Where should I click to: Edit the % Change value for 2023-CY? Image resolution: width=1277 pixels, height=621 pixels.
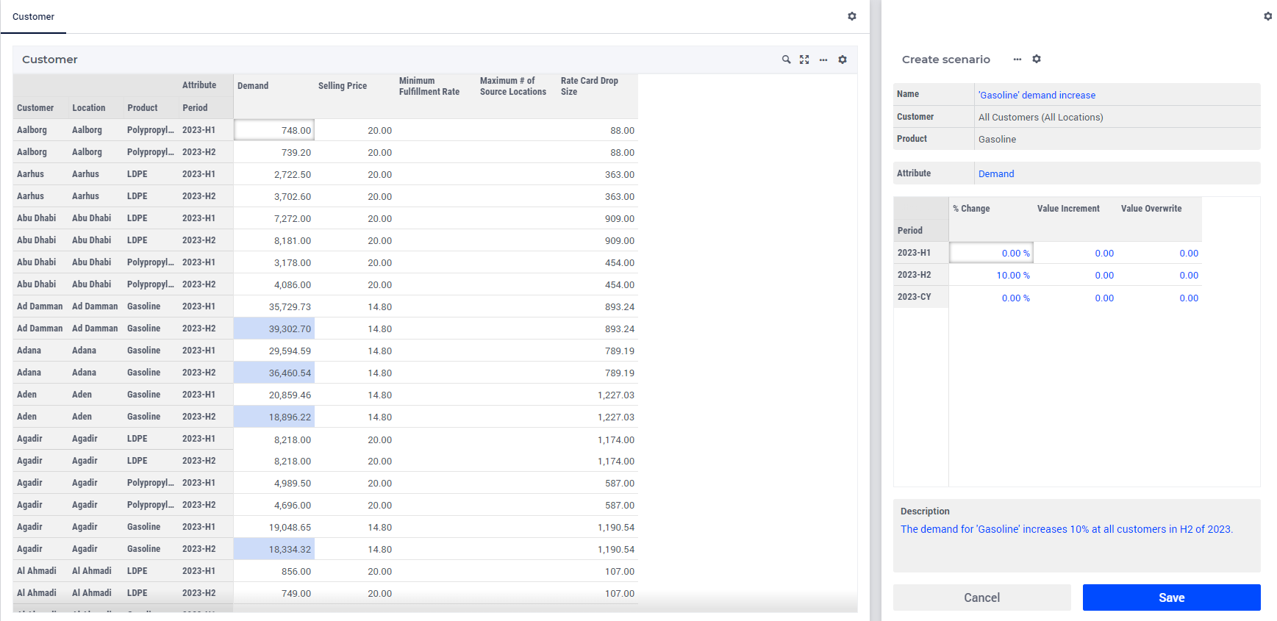coord(991,298)
